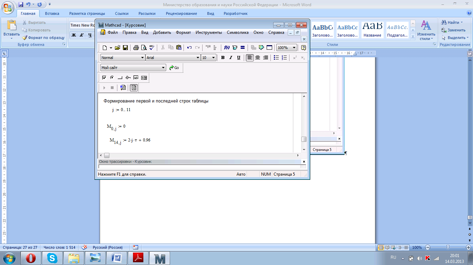Click the debug toggle icon in Mathcad
Image resolution: width=473 pixels, height=265 pixels.
point(123,88)
